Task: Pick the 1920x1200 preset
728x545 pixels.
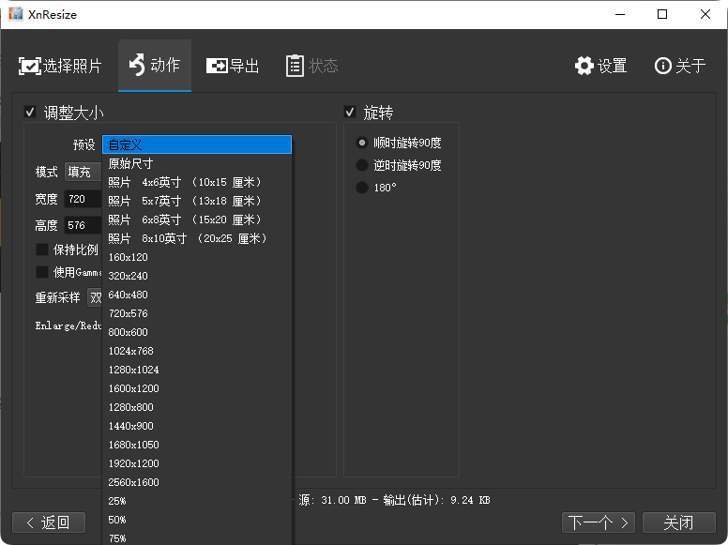Action: click(x=197, y=463)
